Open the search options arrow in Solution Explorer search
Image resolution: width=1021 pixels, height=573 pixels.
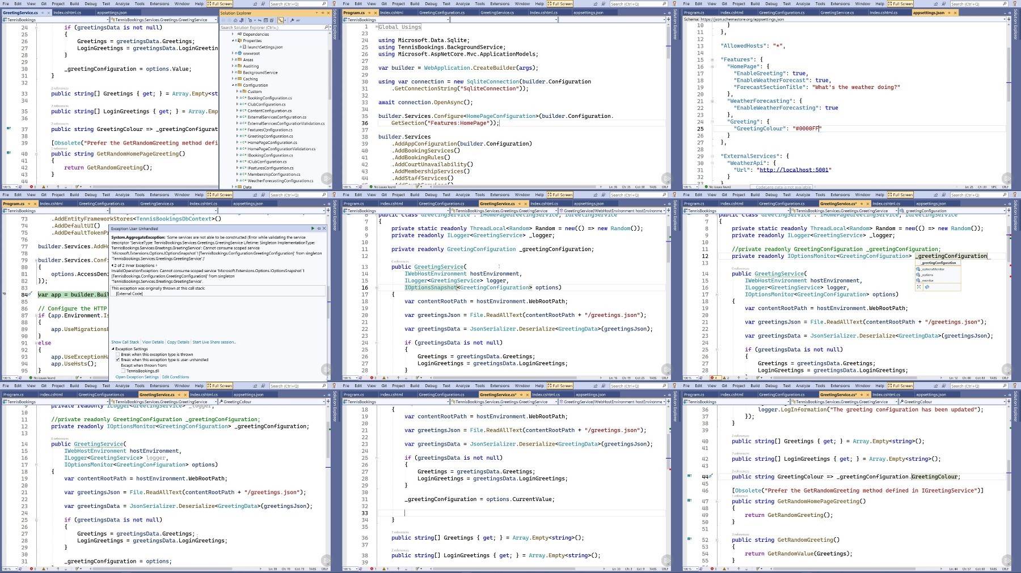[330, 27]
